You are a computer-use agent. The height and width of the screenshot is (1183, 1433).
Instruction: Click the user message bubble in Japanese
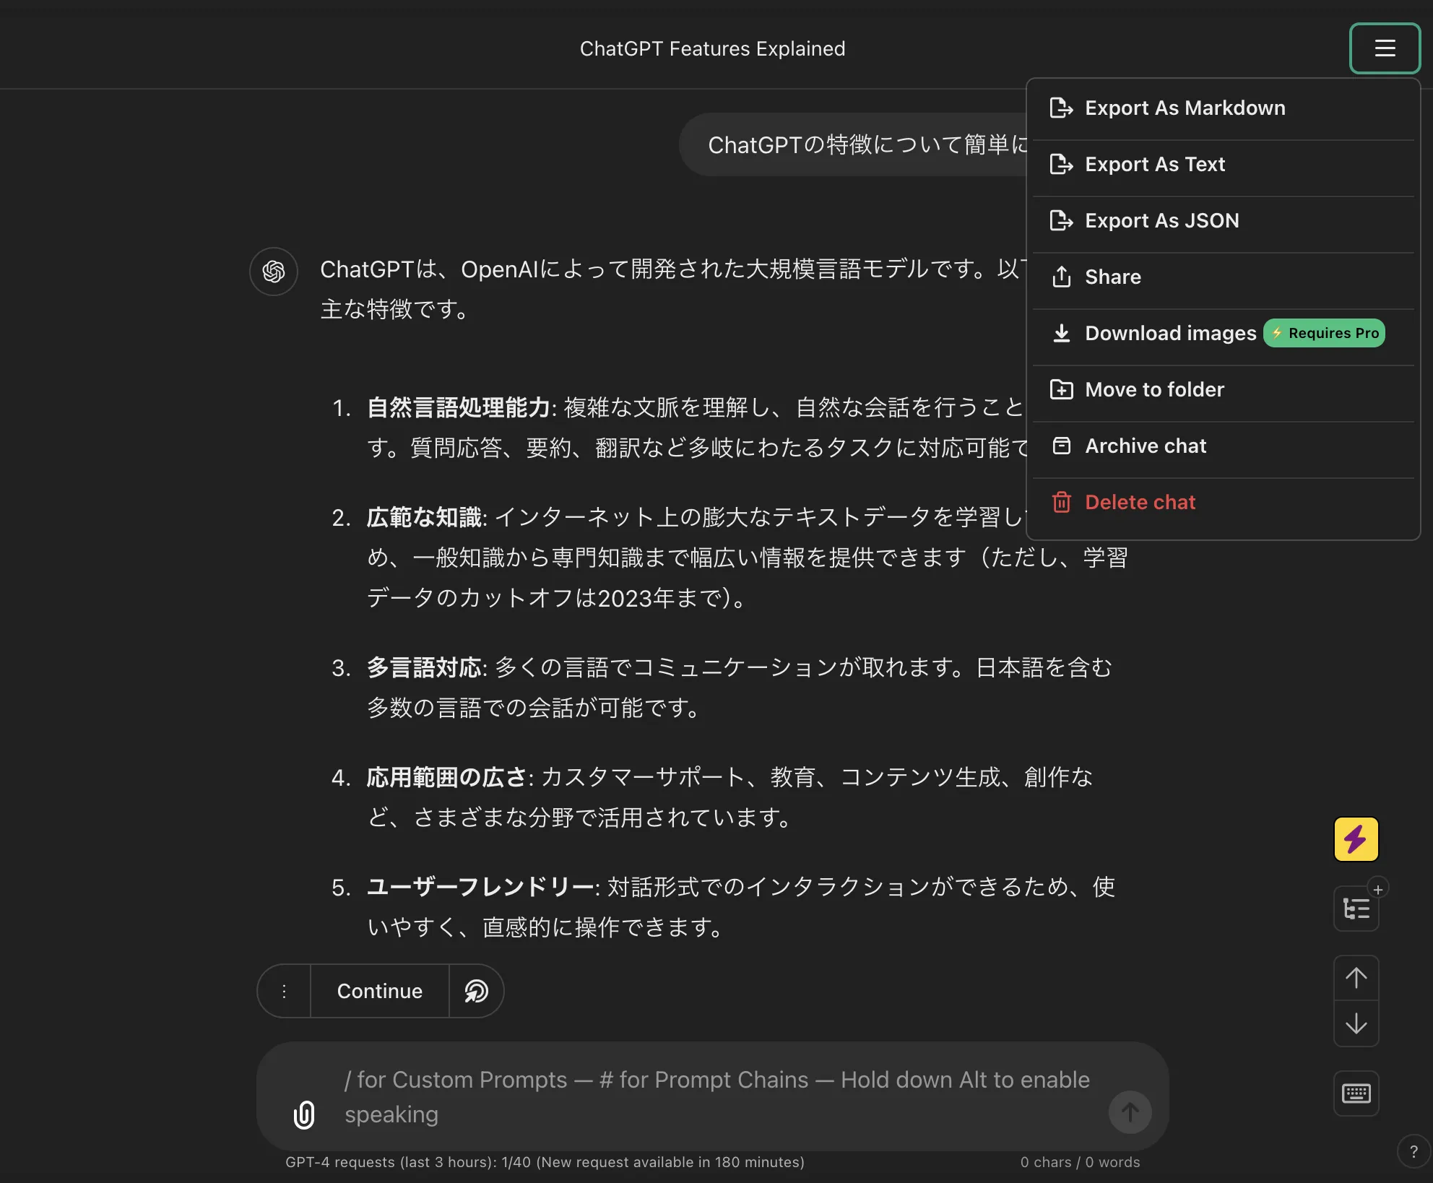coord(853,144)
